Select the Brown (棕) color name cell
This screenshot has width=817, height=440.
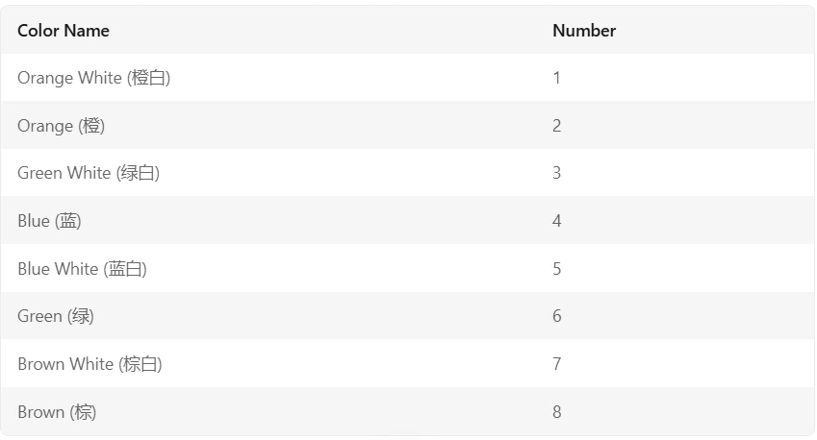[57, 412]
